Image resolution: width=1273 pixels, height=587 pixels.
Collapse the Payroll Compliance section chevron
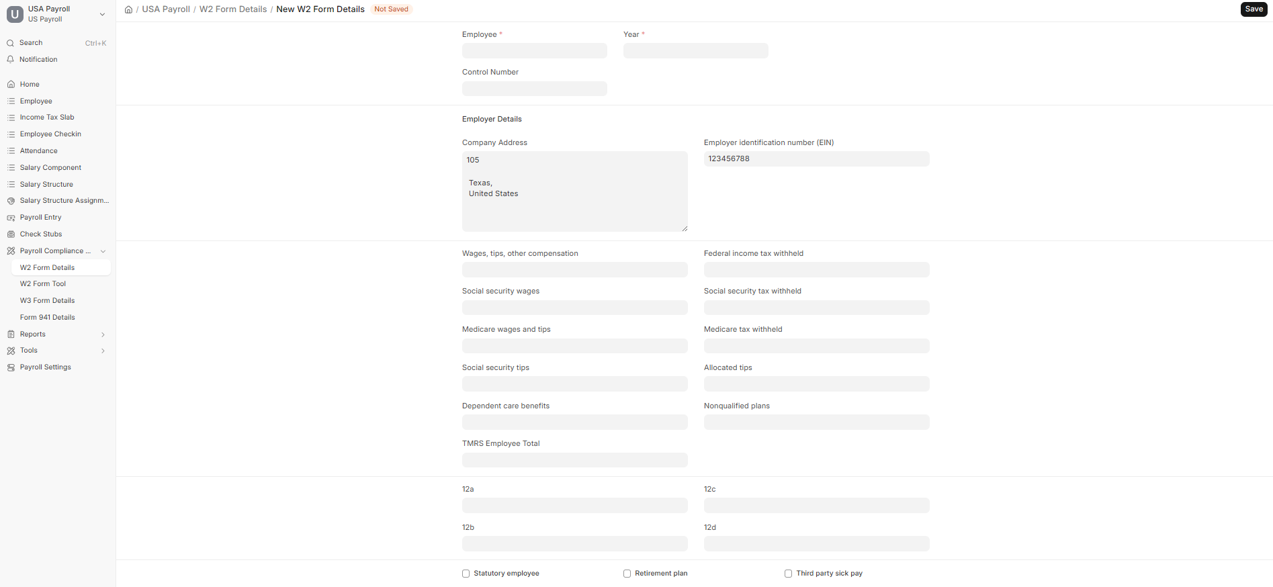pyautogui.click(x=103, y=251)
